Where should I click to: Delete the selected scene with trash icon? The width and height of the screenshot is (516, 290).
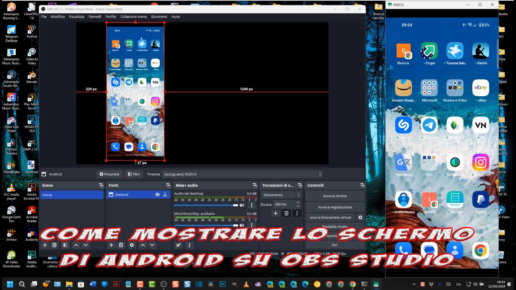coord(54,245)
